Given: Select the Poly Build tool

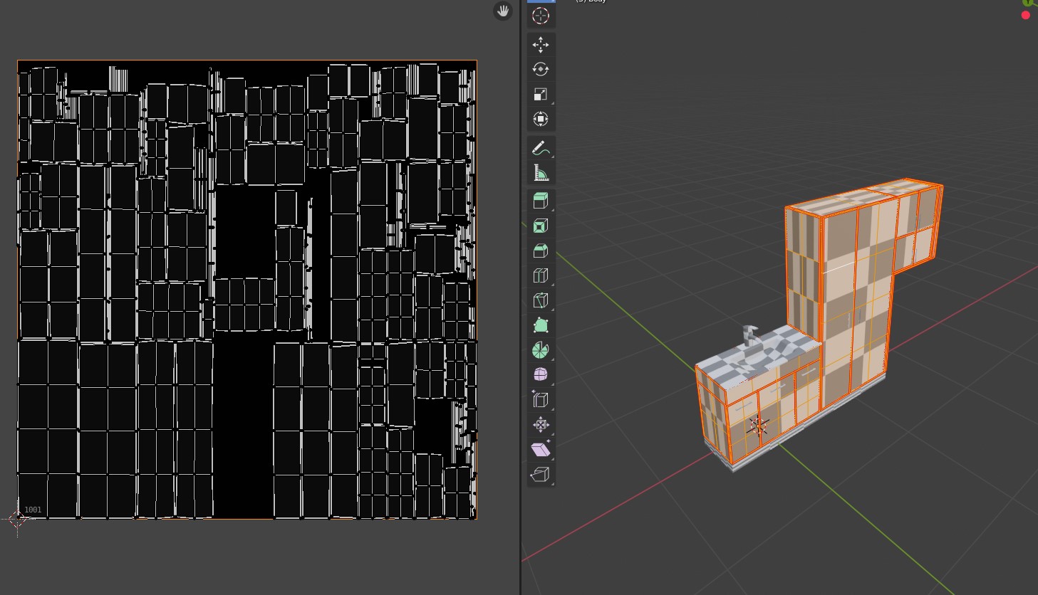Looking at the screenshot, I should tap(541, 326).
